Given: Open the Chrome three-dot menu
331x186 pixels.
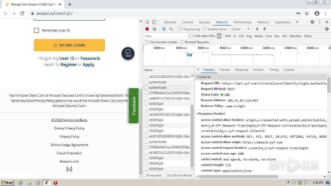Looking at the screenshot, I should 325,13.
